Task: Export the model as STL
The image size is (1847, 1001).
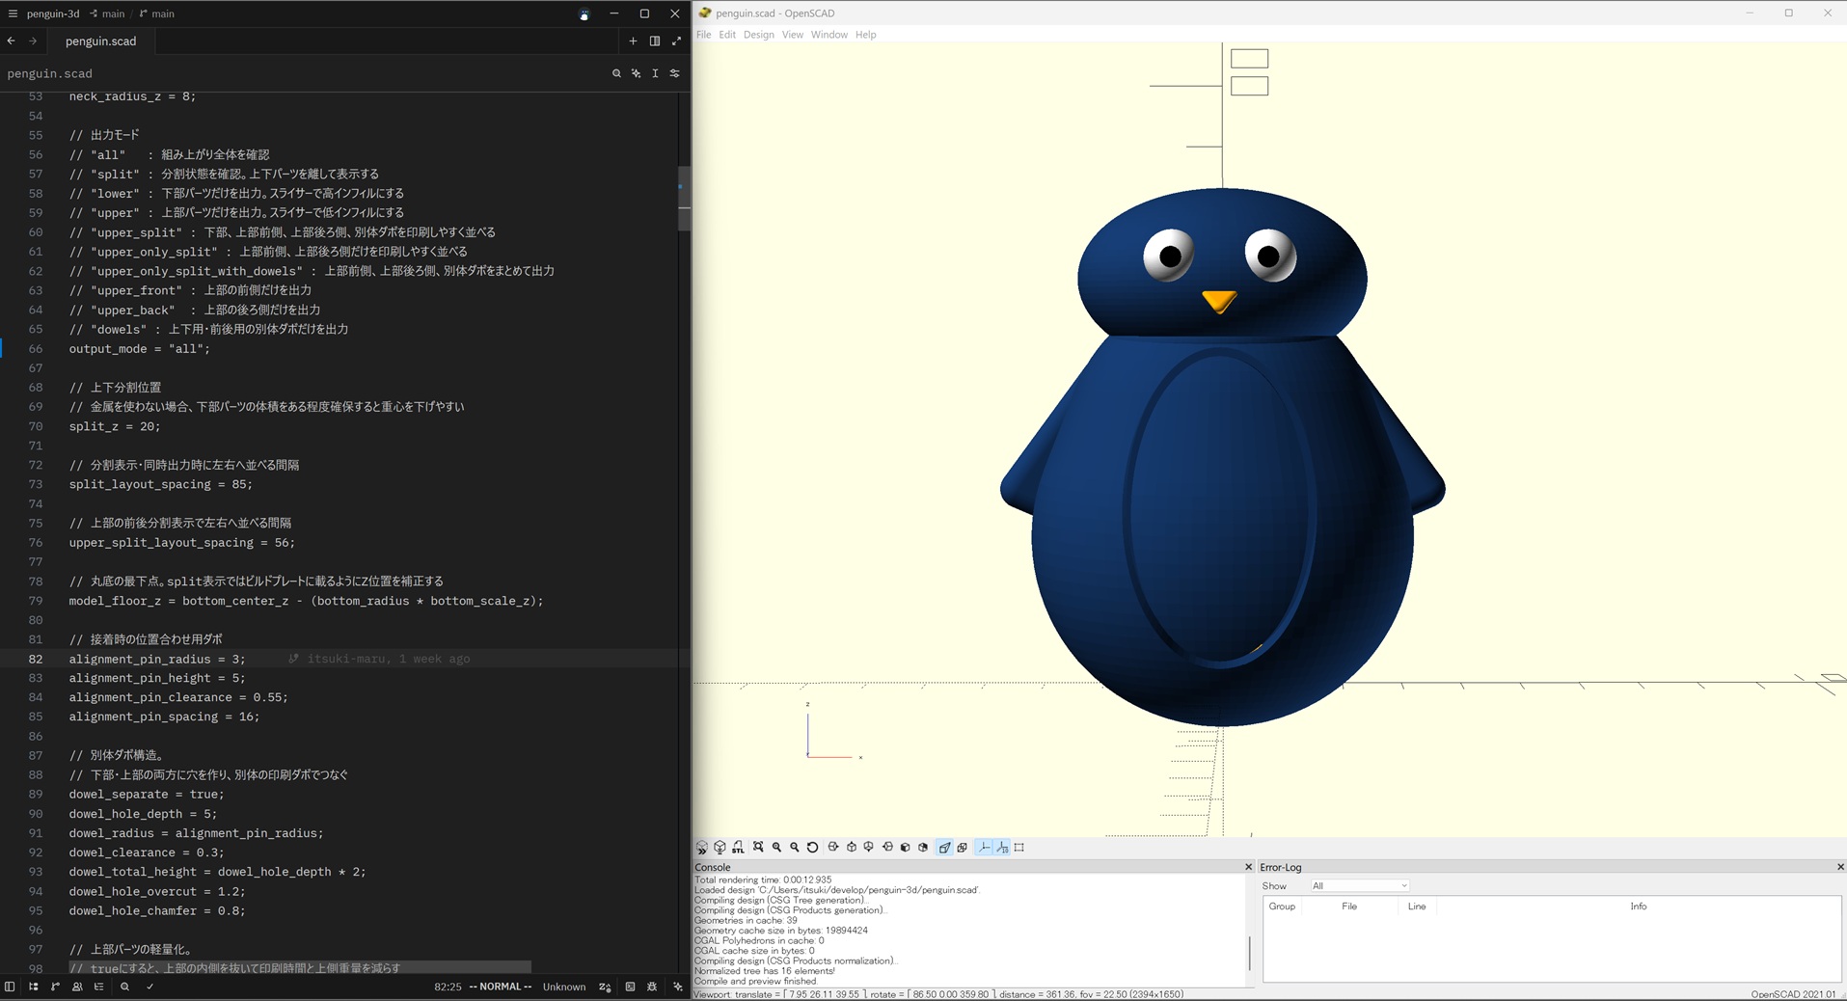Action: [738, 847]
